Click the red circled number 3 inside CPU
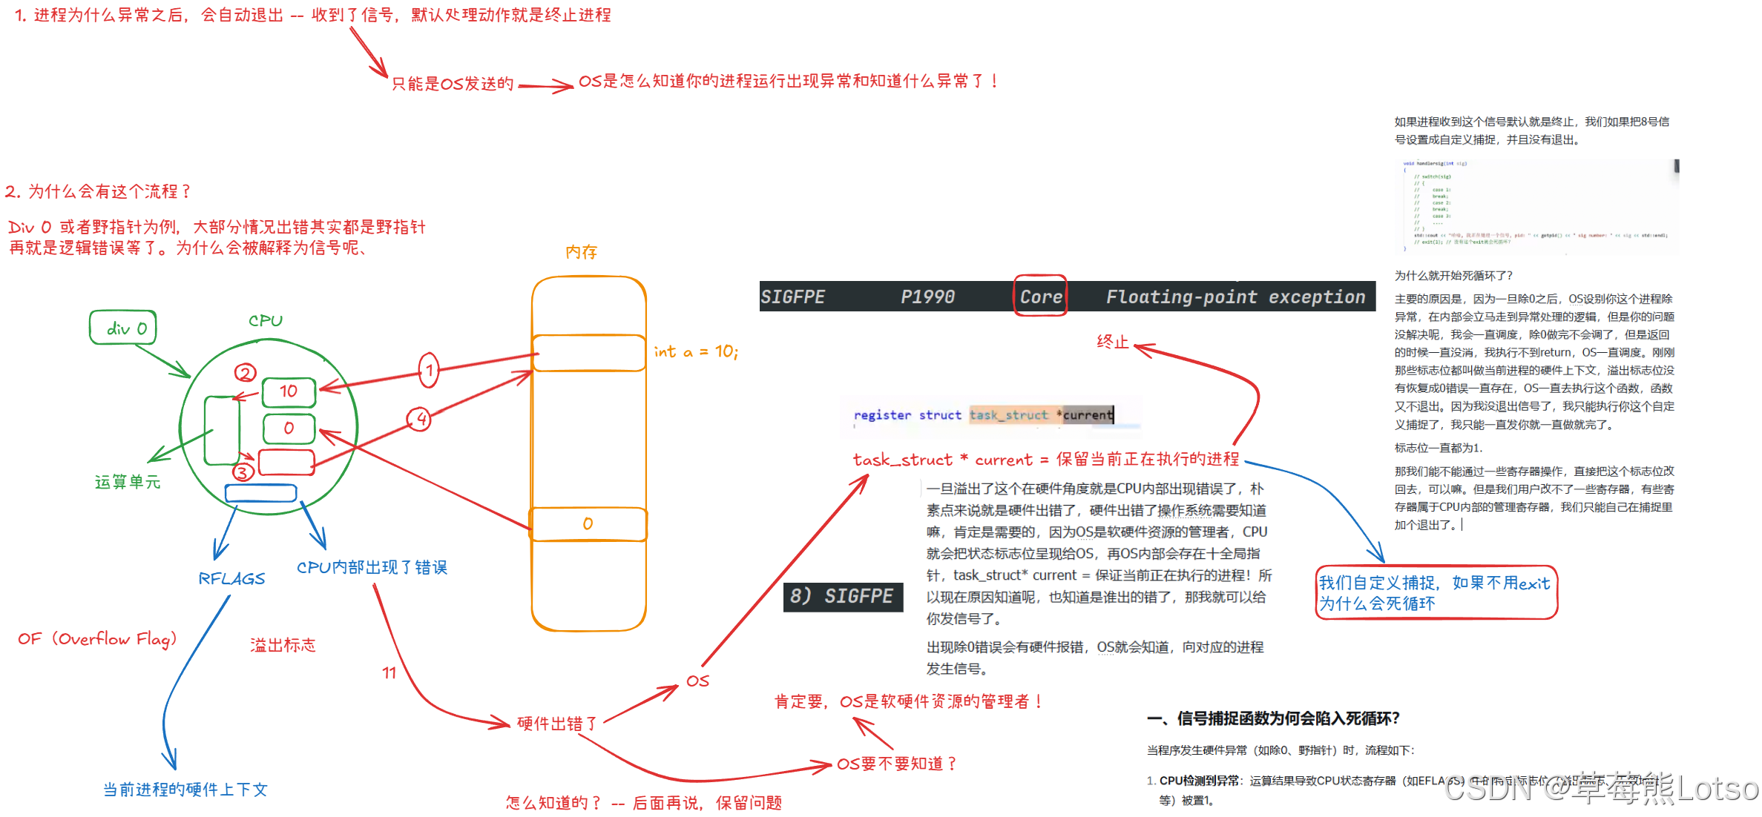Screen dimensions: 1762x817 [243, 472]
